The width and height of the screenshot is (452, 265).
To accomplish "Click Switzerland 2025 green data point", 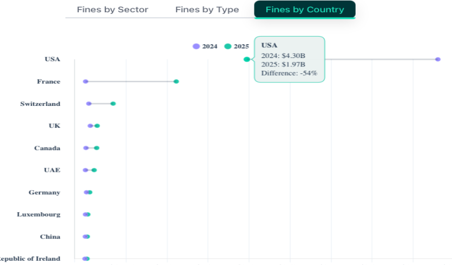I will [113, 104].
